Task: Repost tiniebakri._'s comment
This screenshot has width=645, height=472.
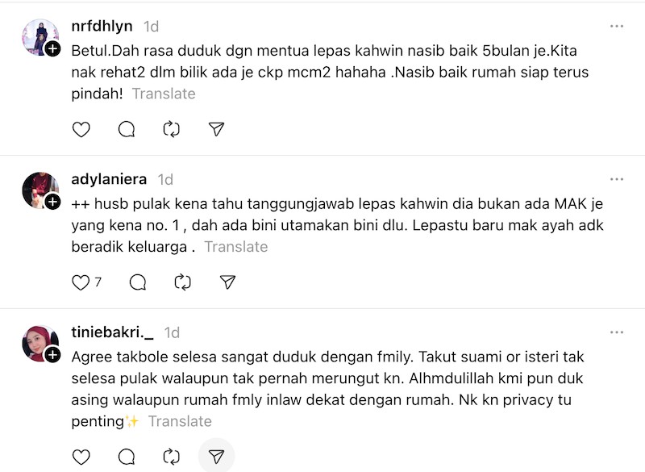Action: pos(171,457)
